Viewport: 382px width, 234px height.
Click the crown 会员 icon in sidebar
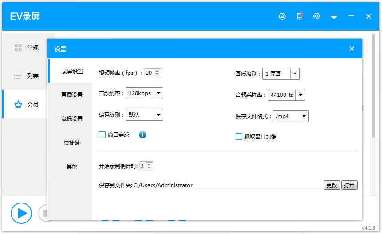[18, 104]
